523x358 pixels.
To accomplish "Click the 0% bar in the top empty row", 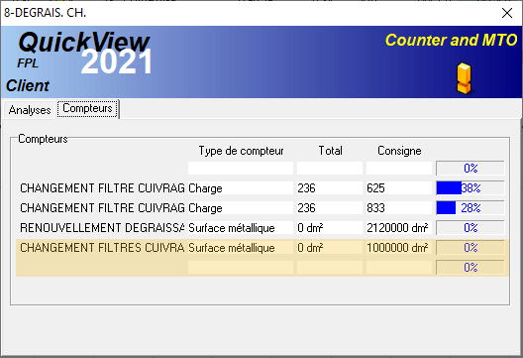I will pos(471,168).
